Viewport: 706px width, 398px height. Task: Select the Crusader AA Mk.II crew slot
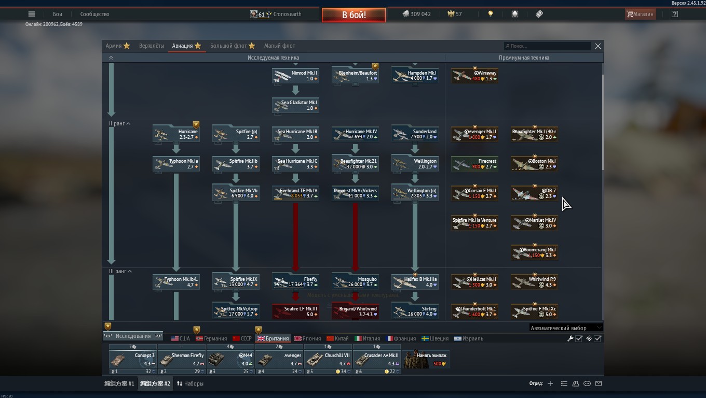[x=377, y=359]
